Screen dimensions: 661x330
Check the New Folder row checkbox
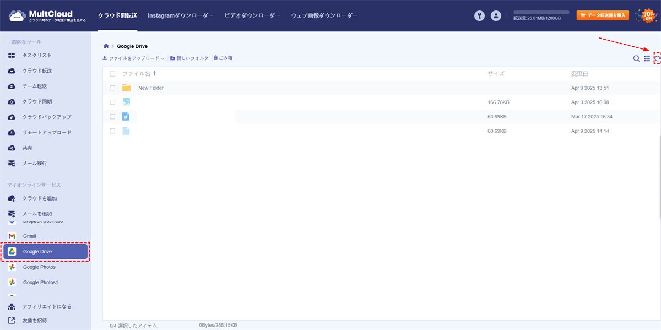(112, 88)
